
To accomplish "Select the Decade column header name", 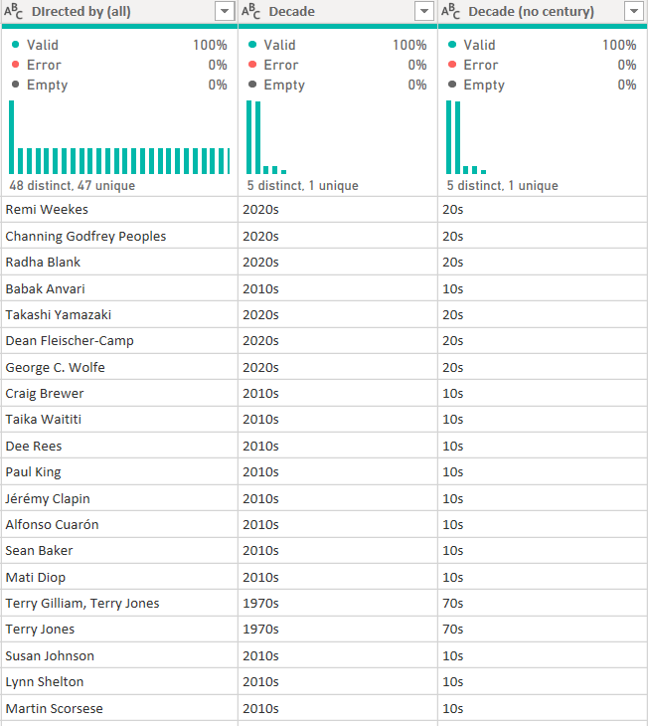I will pyautogui.click(x=291, y=12).
